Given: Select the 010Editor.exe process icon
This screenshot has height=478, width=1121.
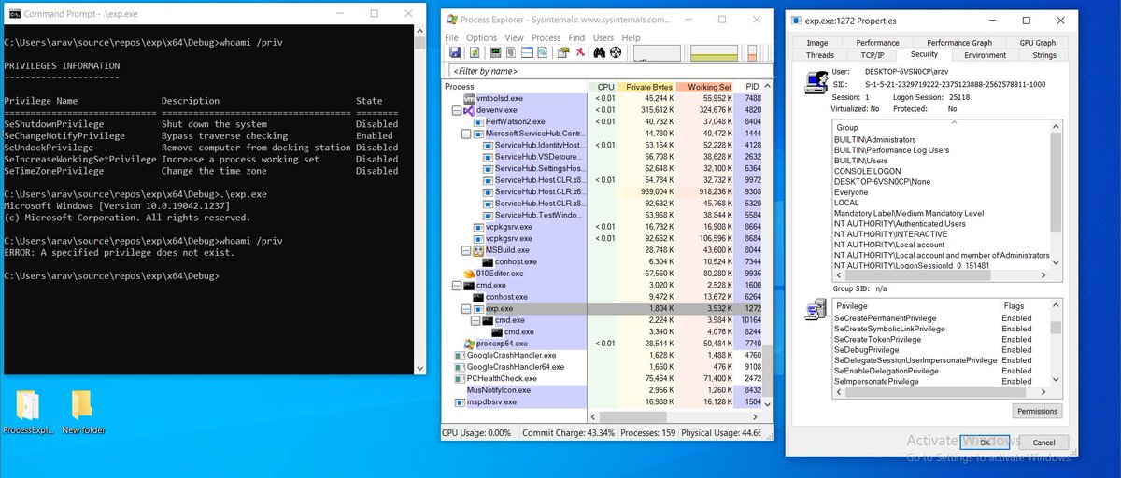Looking at the screenshot, I should coord(469,274).
